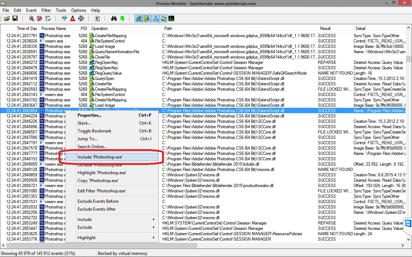Click the horizontal scrollbar thumb

[102, 246]
